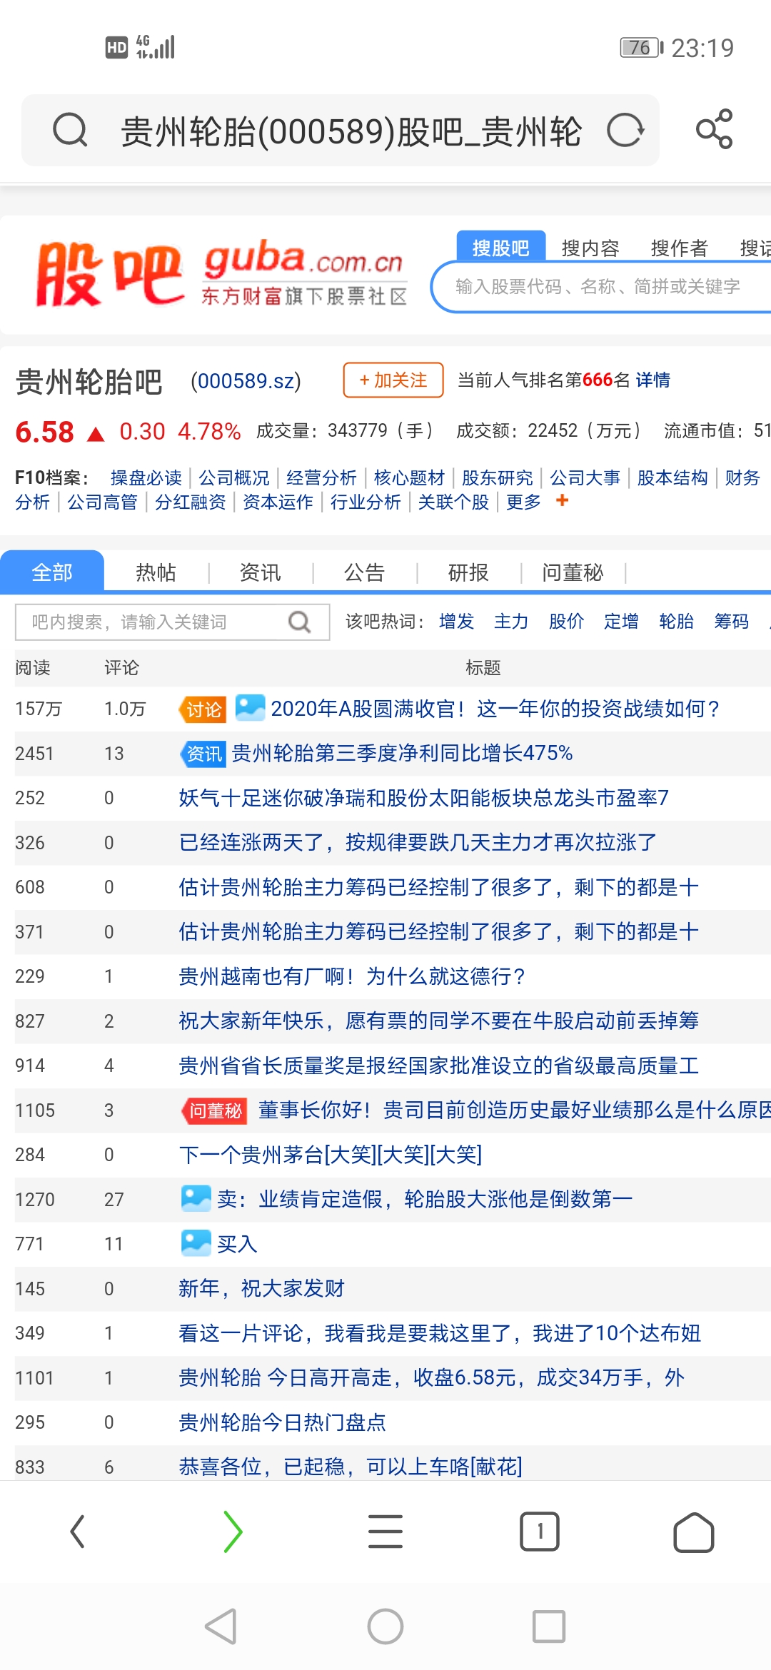Focus the stock code search input
Image resolution: width=771 pixels, height=1670 pixels.
point(600,287)
